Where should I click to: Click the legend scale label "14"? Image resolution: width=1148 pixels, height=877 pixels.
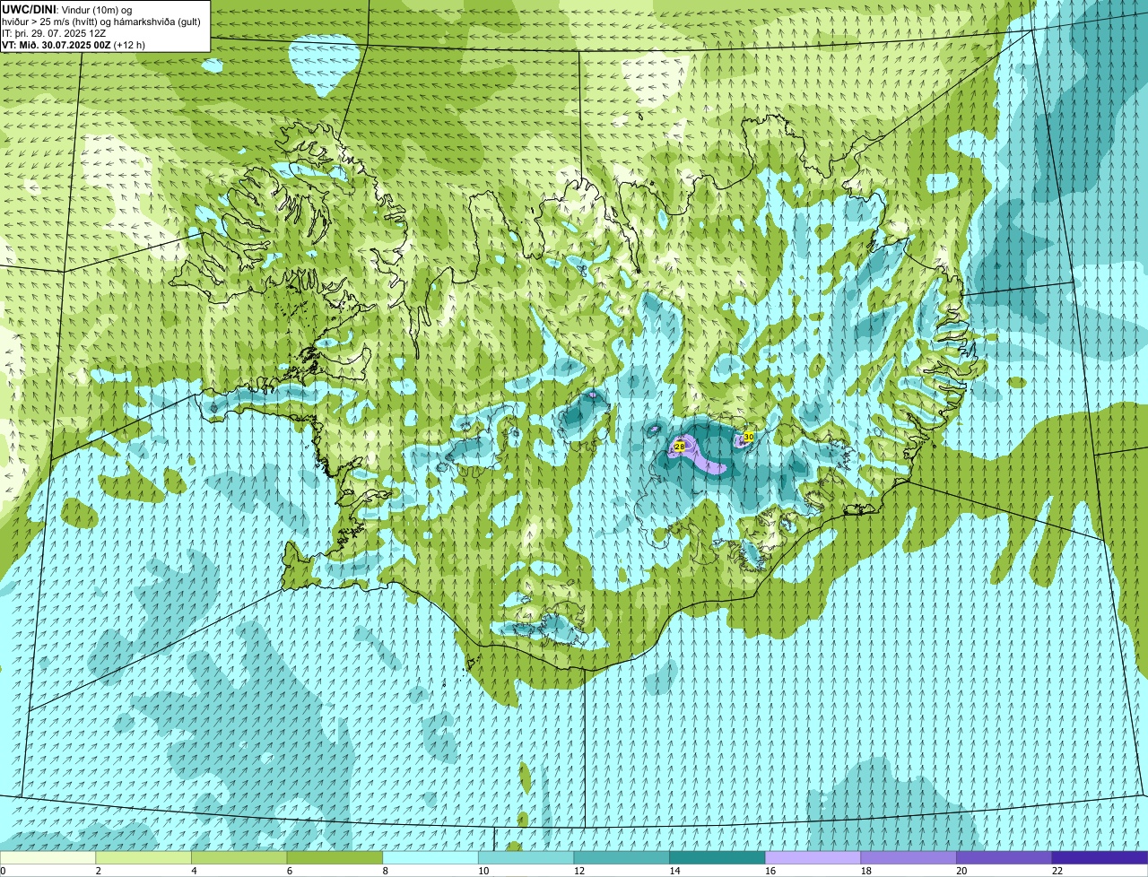(x=674, y=871)
